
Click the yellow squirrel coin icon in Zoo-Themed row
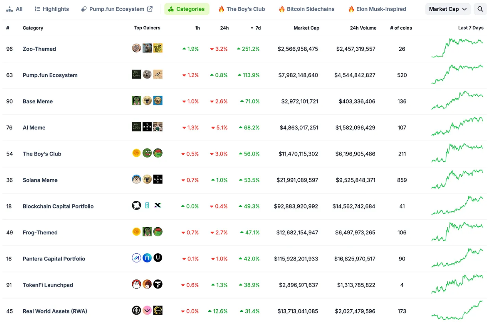tap(158, 48)
